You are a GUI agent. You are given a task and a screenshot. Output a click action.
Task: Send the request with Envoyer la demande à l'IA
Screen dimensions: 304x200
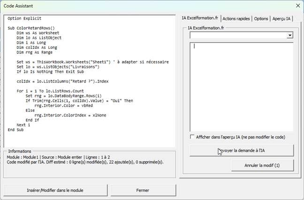[x=242, y=150]
